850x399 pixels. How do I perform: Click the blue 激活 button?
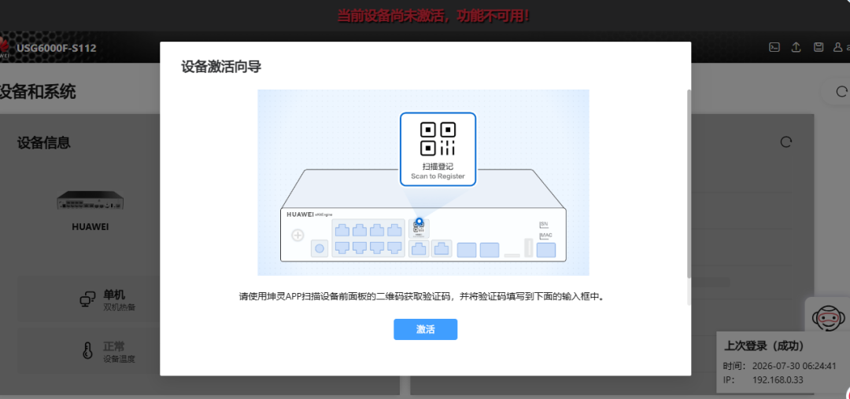coord(425,329)
